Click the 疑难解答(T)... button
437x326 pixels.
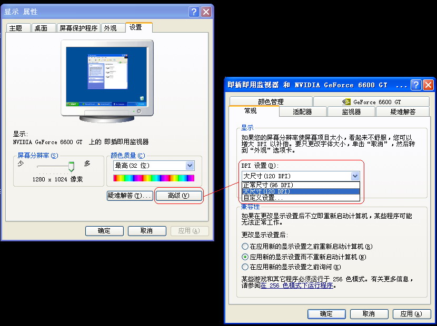(x=130, y=196)
